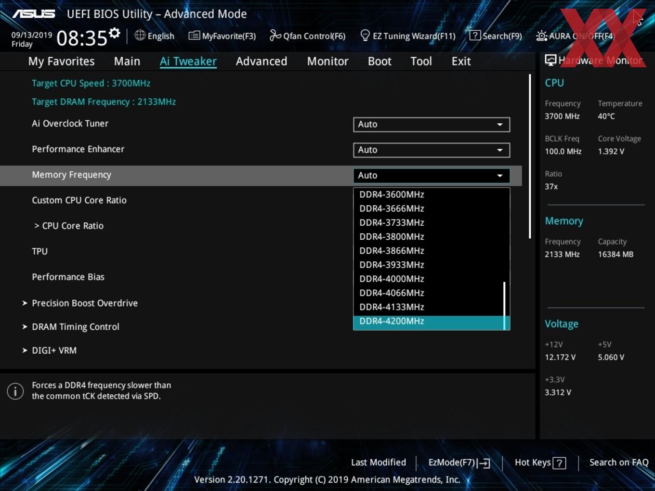Image resolution: width=655 pixels, height=491 pixels.
Task: Click the Ai Overclock Tuner label
Action: (x=70, y=123)
